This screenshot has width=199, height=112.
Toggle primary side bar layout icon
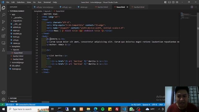165,2
